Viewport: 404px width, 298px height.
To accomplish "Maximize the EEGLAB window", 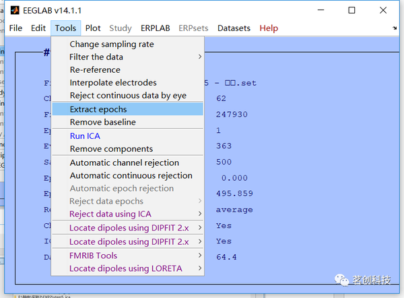I will pyautogui.click(x=351, y=10).
